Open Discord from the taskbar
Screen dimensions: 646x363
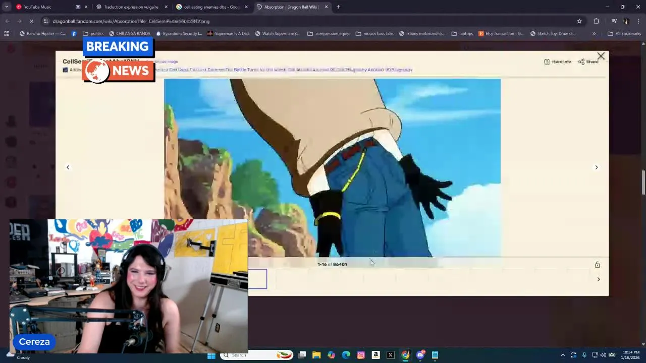click(x=420, y=355)
